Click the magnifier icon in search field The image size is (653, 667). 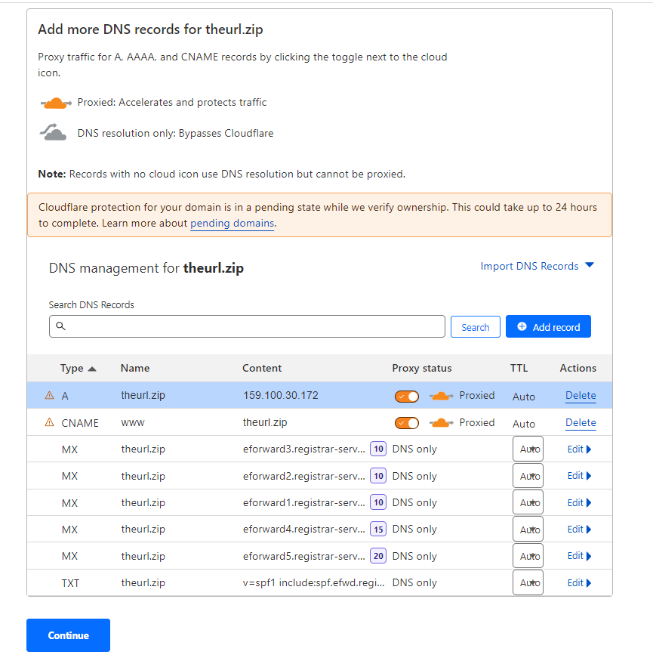pos(61,326)
